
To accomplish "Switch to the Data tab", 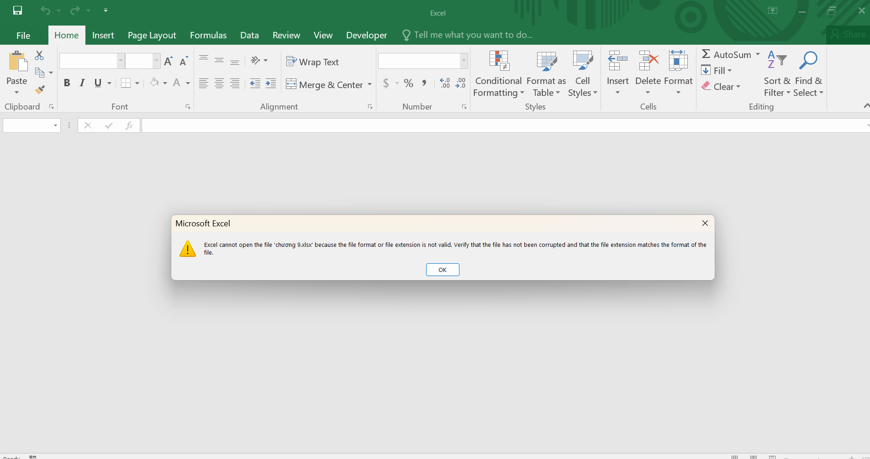I will pos(249,35).
